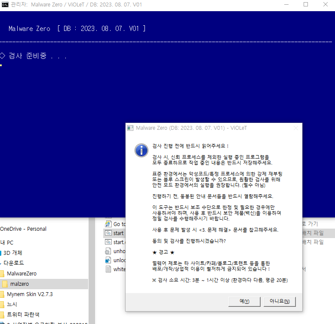Click the 'Go to' file name
Screen dimensions: 335x324
point(120,224)
